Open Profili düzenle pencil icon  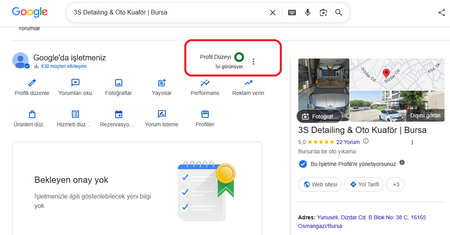pos(32,83)
